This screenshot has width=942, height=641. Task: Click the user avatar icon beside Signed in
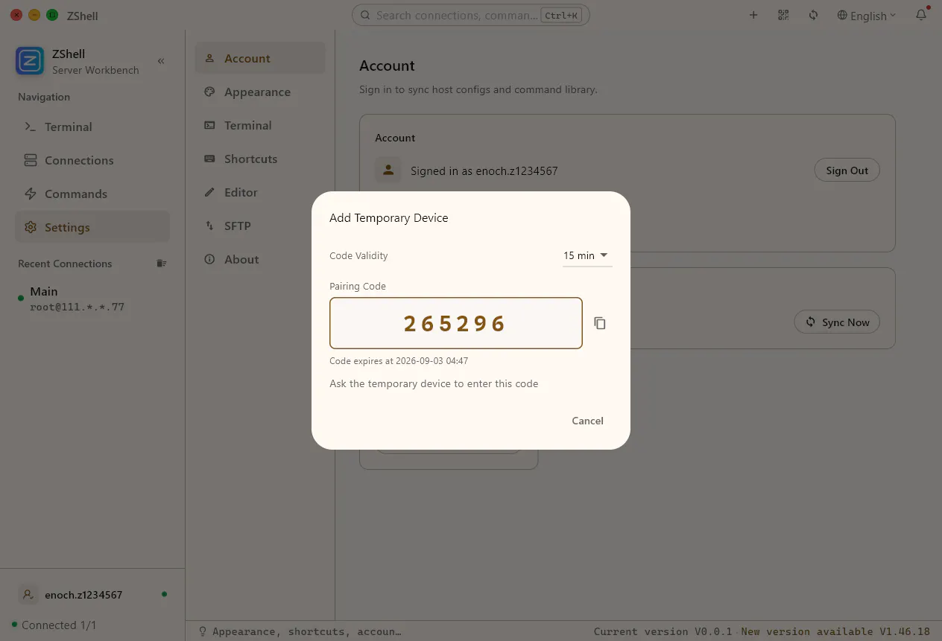(x=388, y=170)
